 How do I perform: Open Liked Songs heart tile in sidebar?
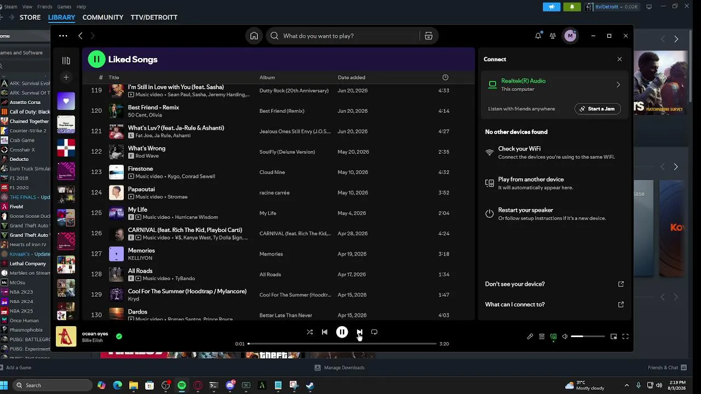[66, 101]
